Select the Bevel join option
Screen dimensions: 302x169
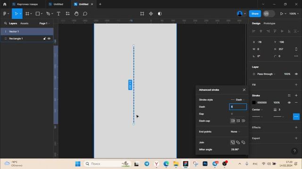click(238, 142)
